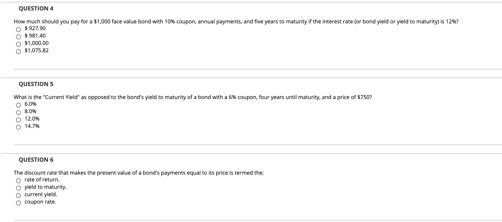Click the Question 6 discount rate prompt
Image resolution: width=502 pixels, height=222 pixels.
(138, 172)
